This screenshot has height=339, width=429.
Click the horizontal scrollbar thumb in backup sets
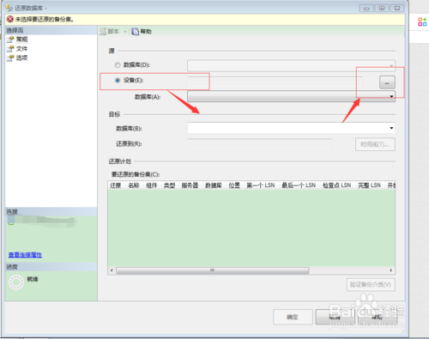click(213, 270)
